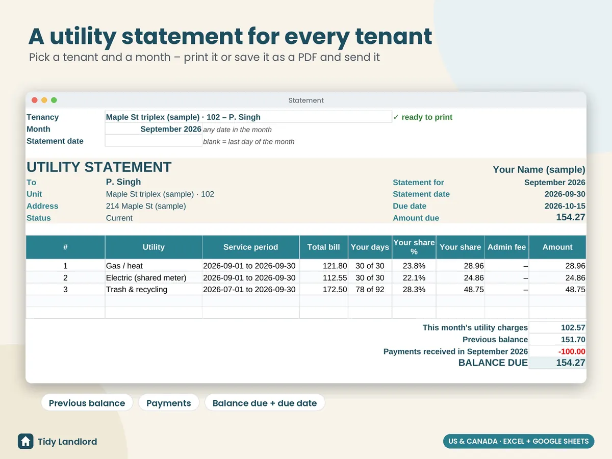
Task: Click the Tidy Landlord house logo icon
Action: coord(25,441)
